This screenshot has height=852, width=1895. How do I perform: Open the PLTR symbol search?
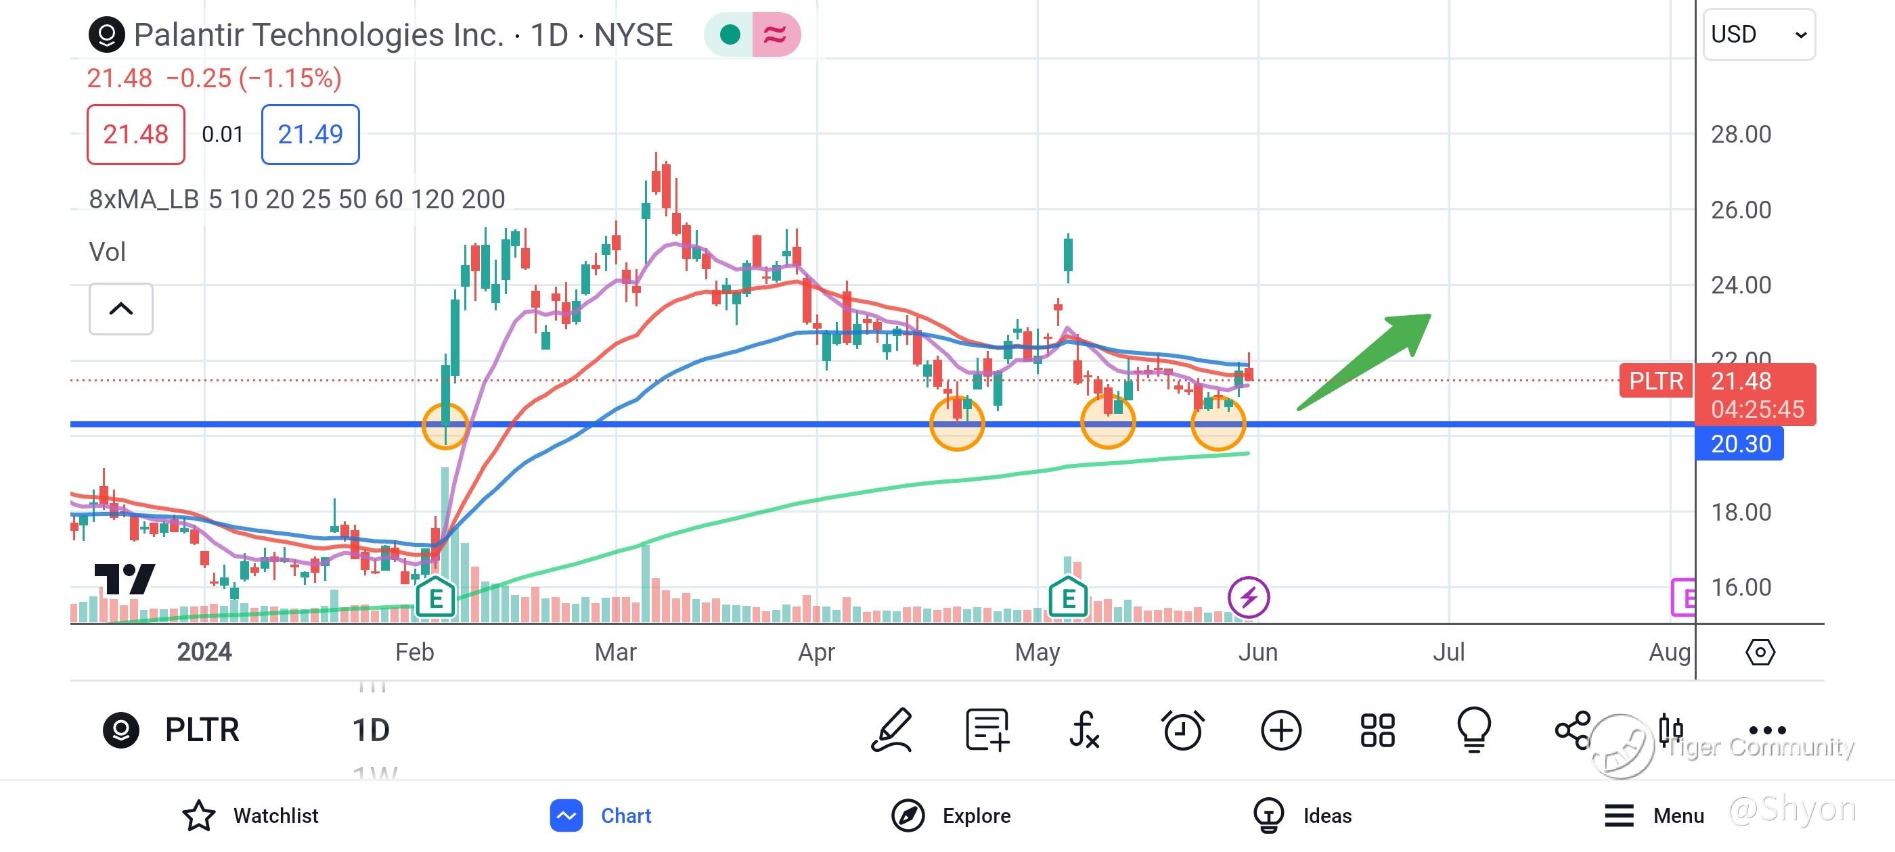pos(173,730)
